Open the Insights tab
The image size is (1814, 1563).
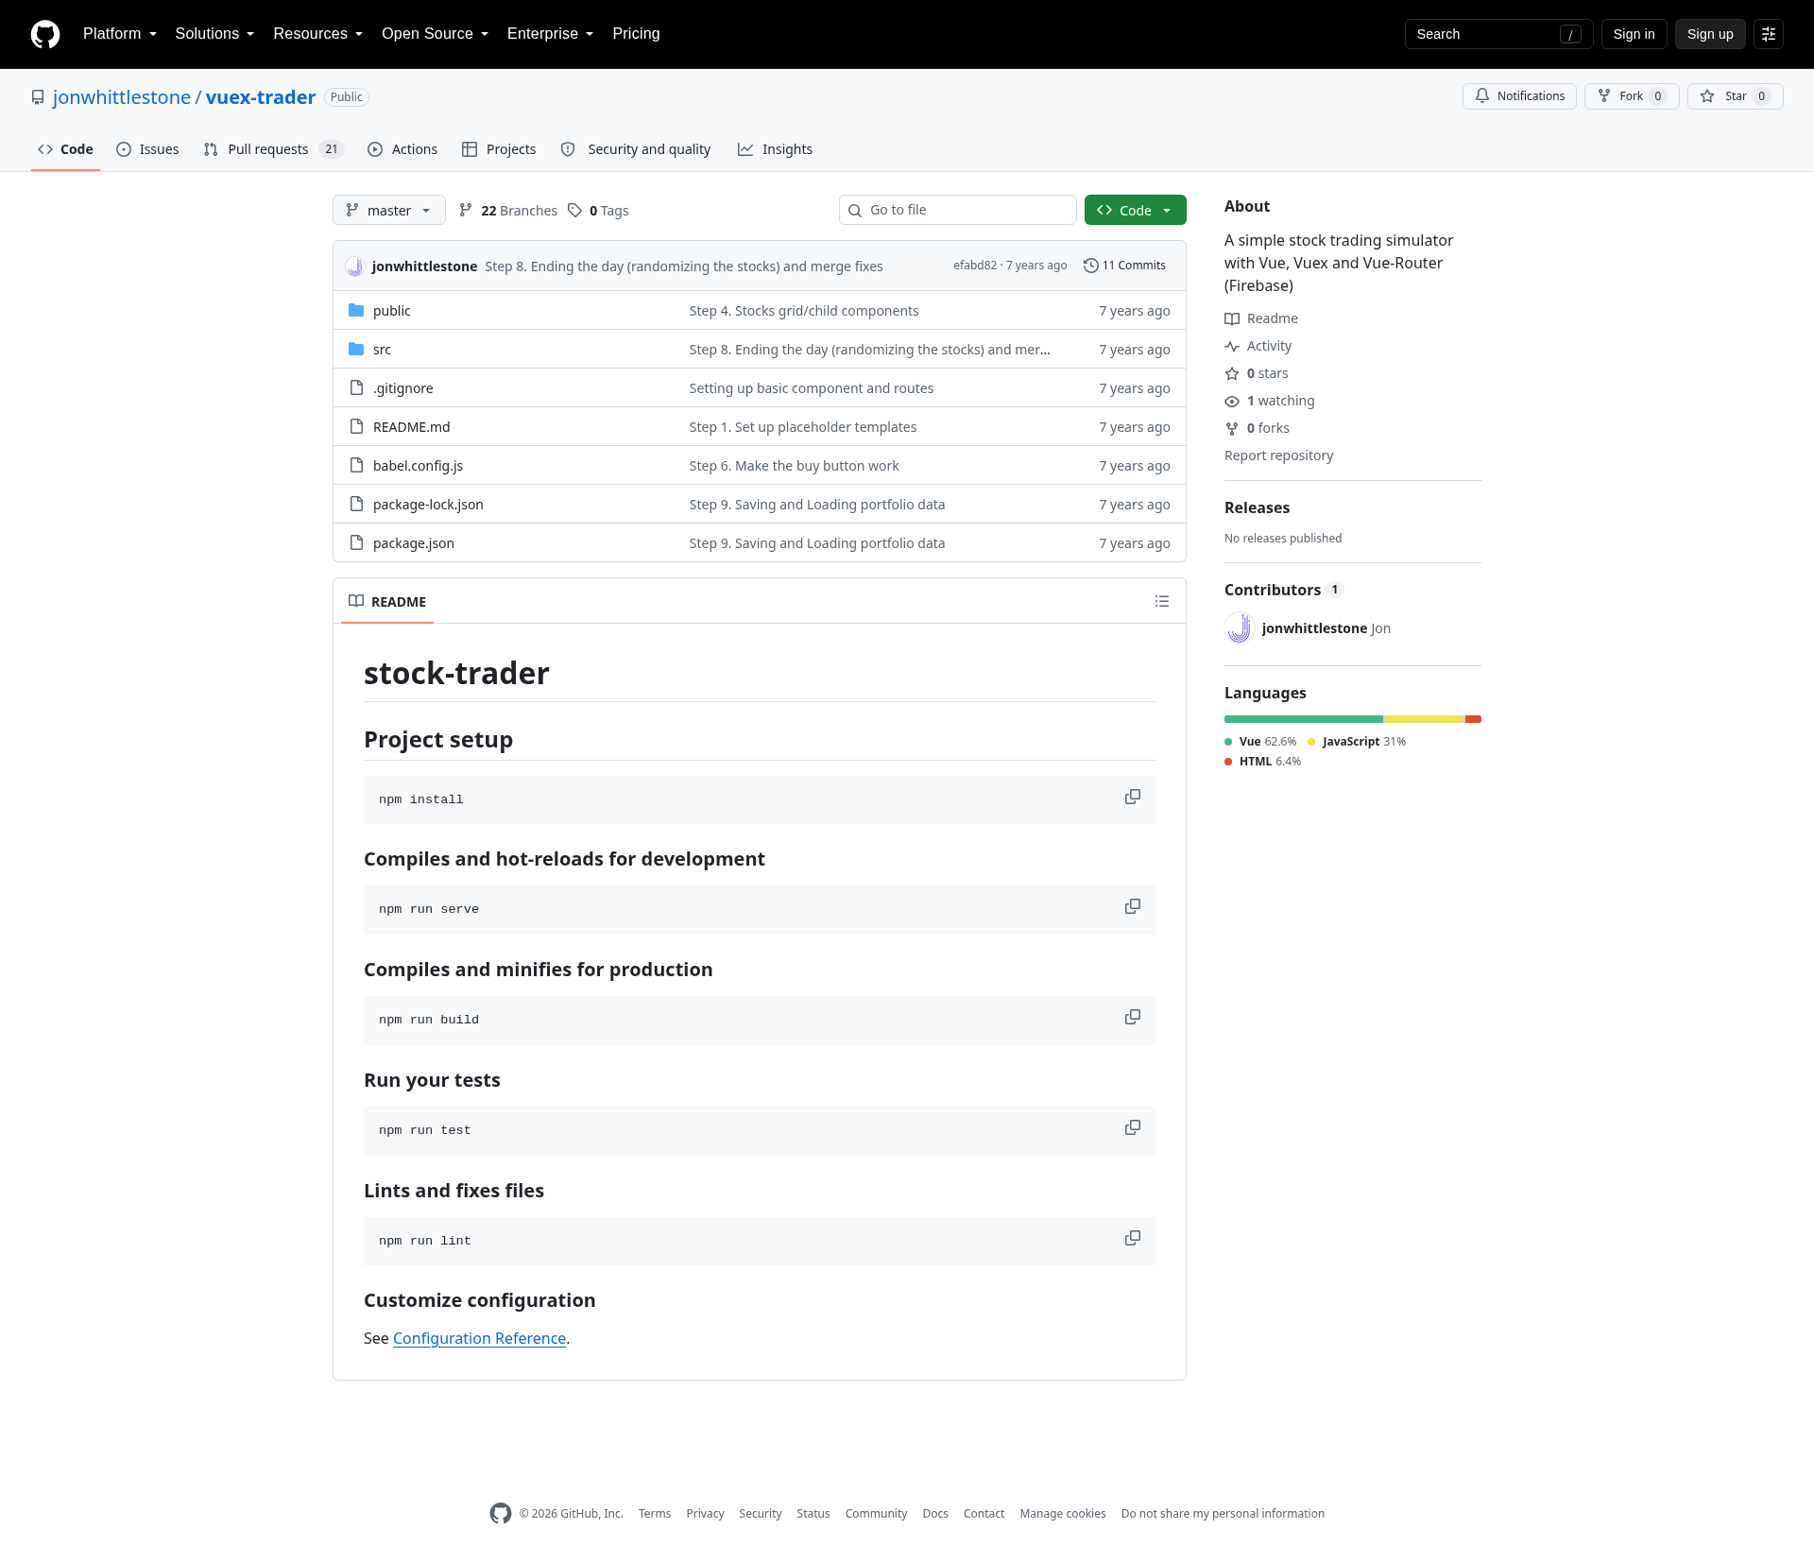pyautogui.click(x=775, y=149)
